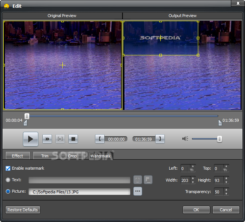This screenshot has height=222, width=245.
Task: Decrease the Transparency value
Action: [226, 193]
